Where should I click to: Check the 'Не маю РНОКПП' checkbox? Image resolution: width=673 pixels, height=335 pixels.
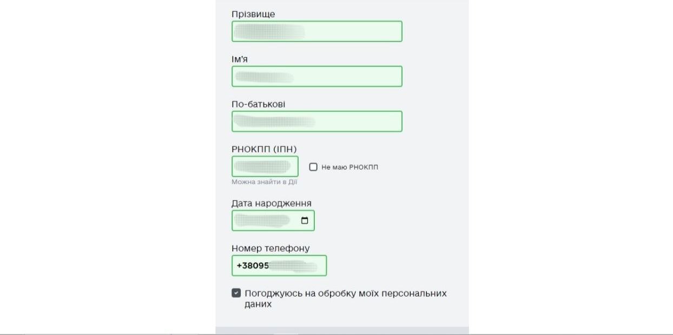(313, 167)
